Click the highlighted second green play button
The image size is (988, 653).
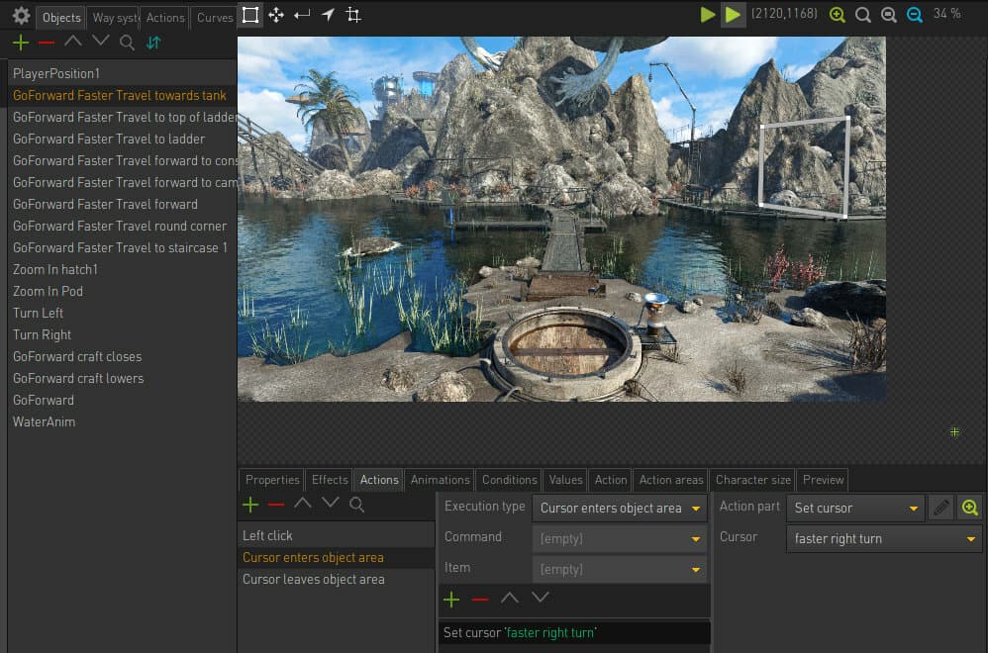733,15
